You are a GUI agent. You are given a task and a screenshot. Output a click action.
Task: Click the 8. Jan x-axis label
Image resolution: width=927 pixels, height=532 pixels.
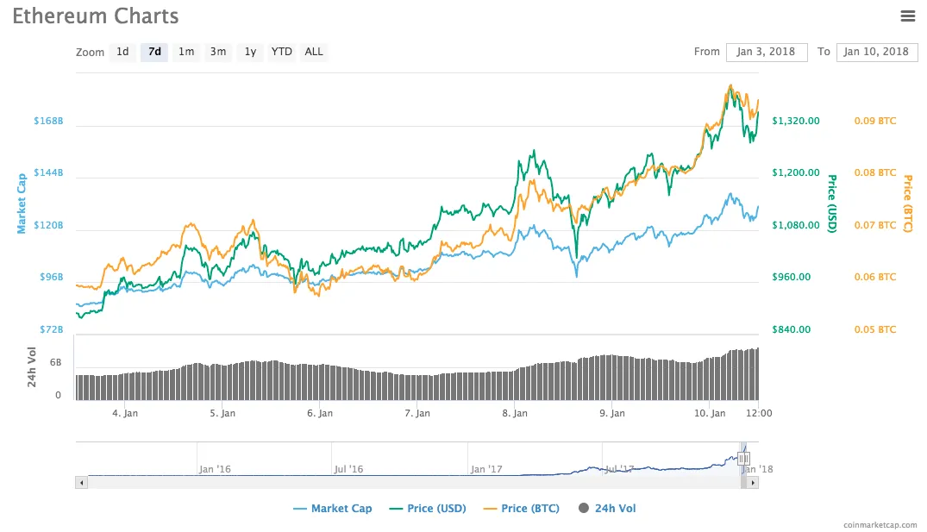(x=514, y=413)
